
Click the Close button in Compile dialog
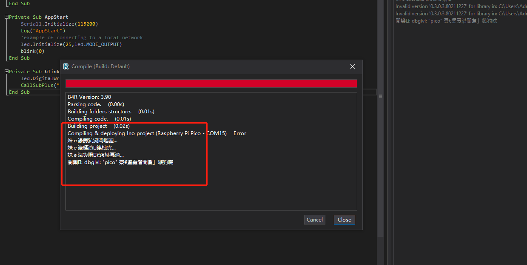click(x=344, y=220)
